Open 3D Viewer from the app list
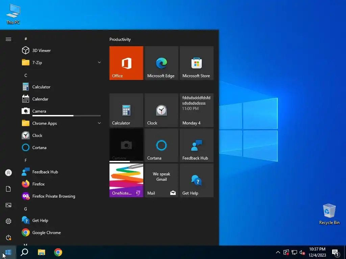Image resolution: width=346 pixels, height=259 pixels. (61, 51)
